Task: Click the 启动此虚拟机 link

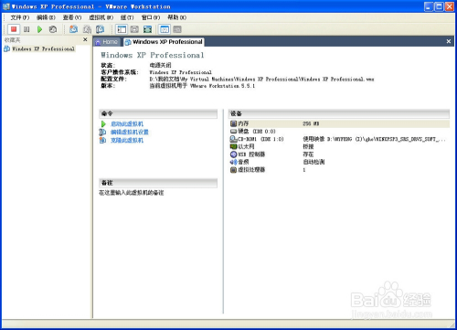Action: [x=127, y=124]
